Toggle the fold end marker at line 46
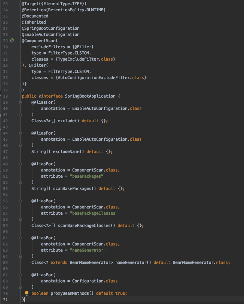 point(20,145)
